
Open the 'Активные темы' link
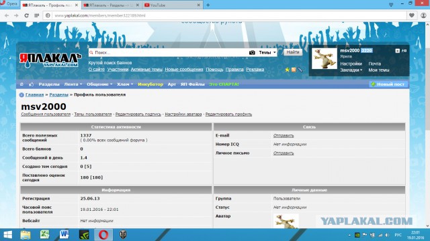pos(146,70)
